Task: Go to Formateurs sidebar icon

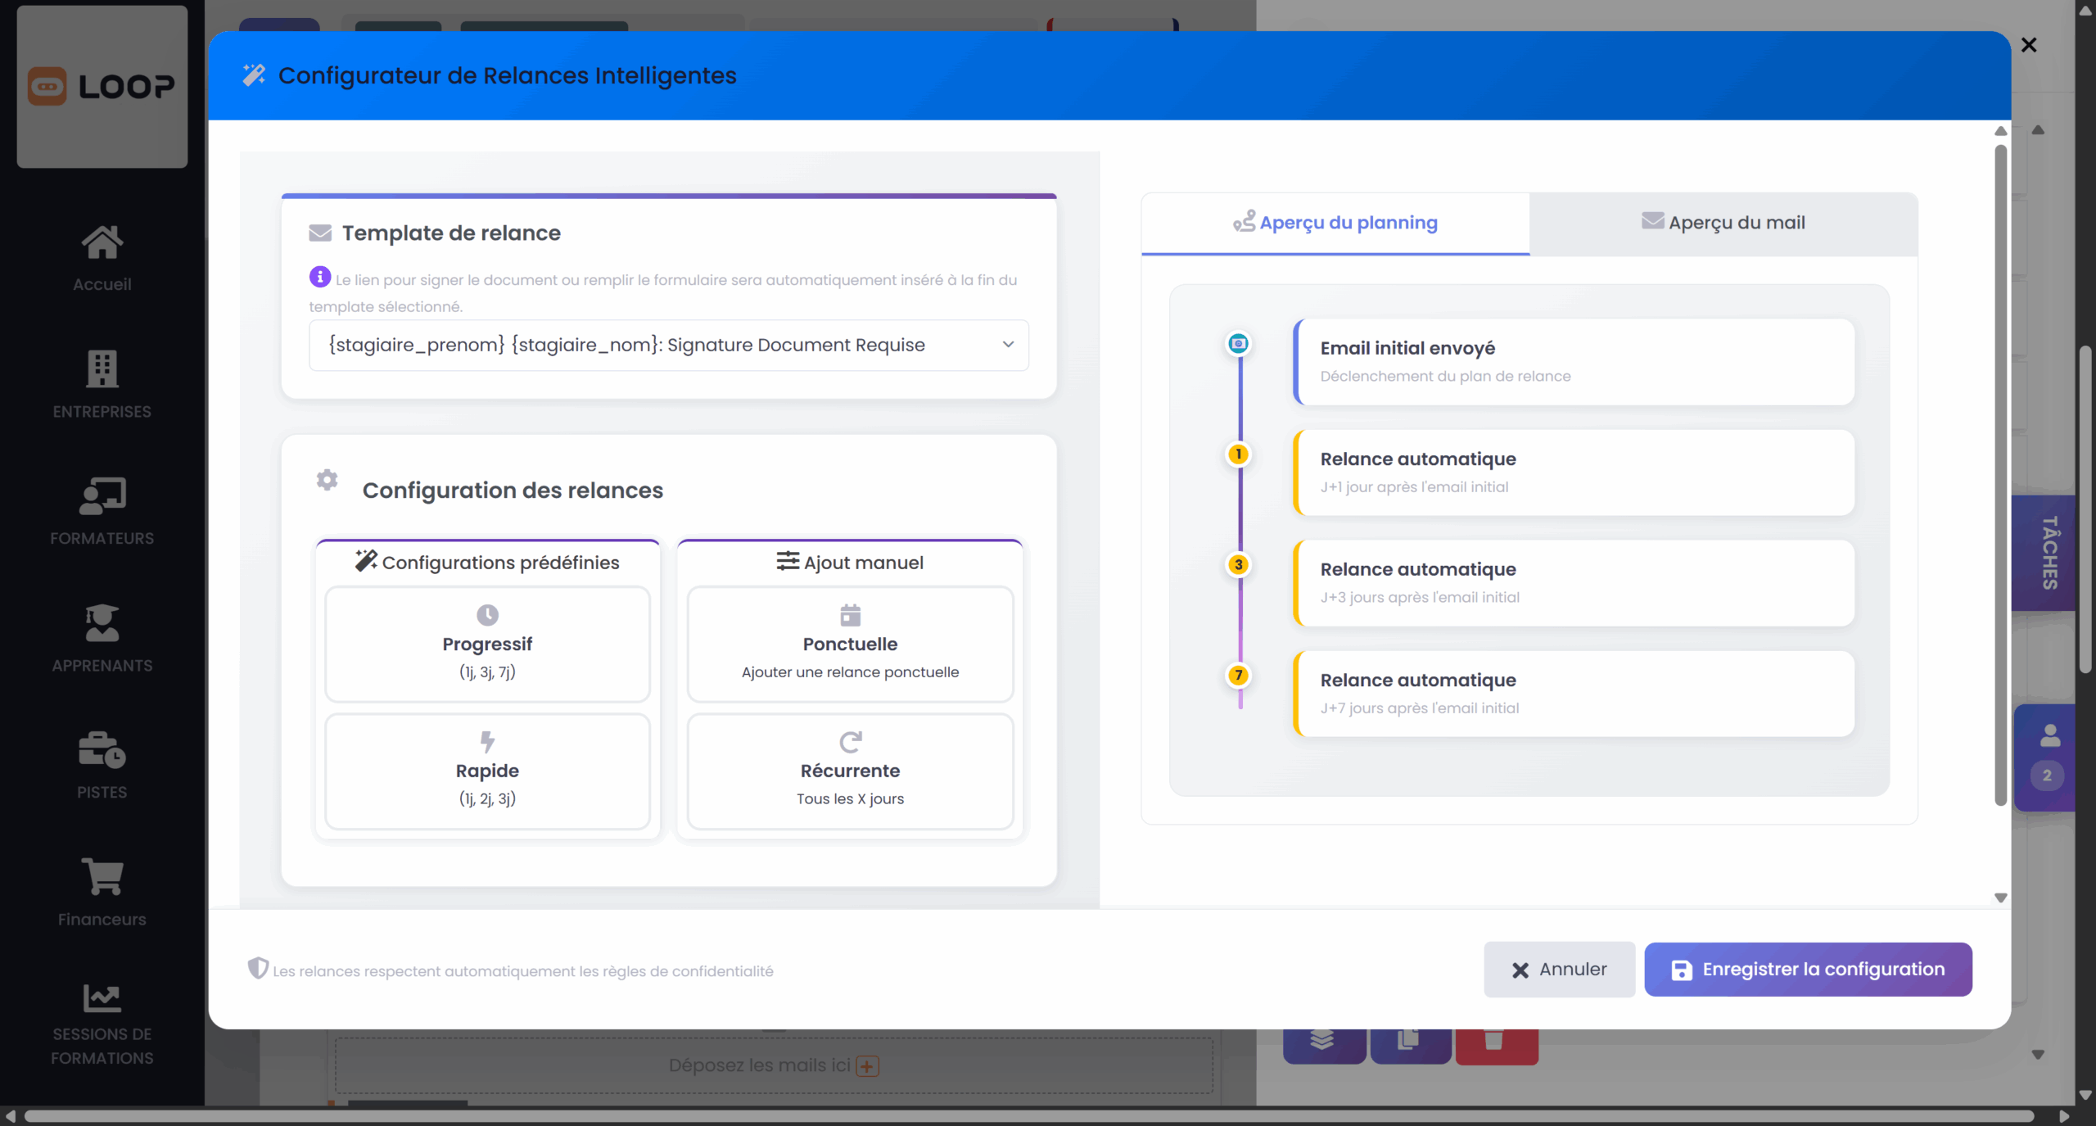Action: pyautogui.click(x=102, y=495)
